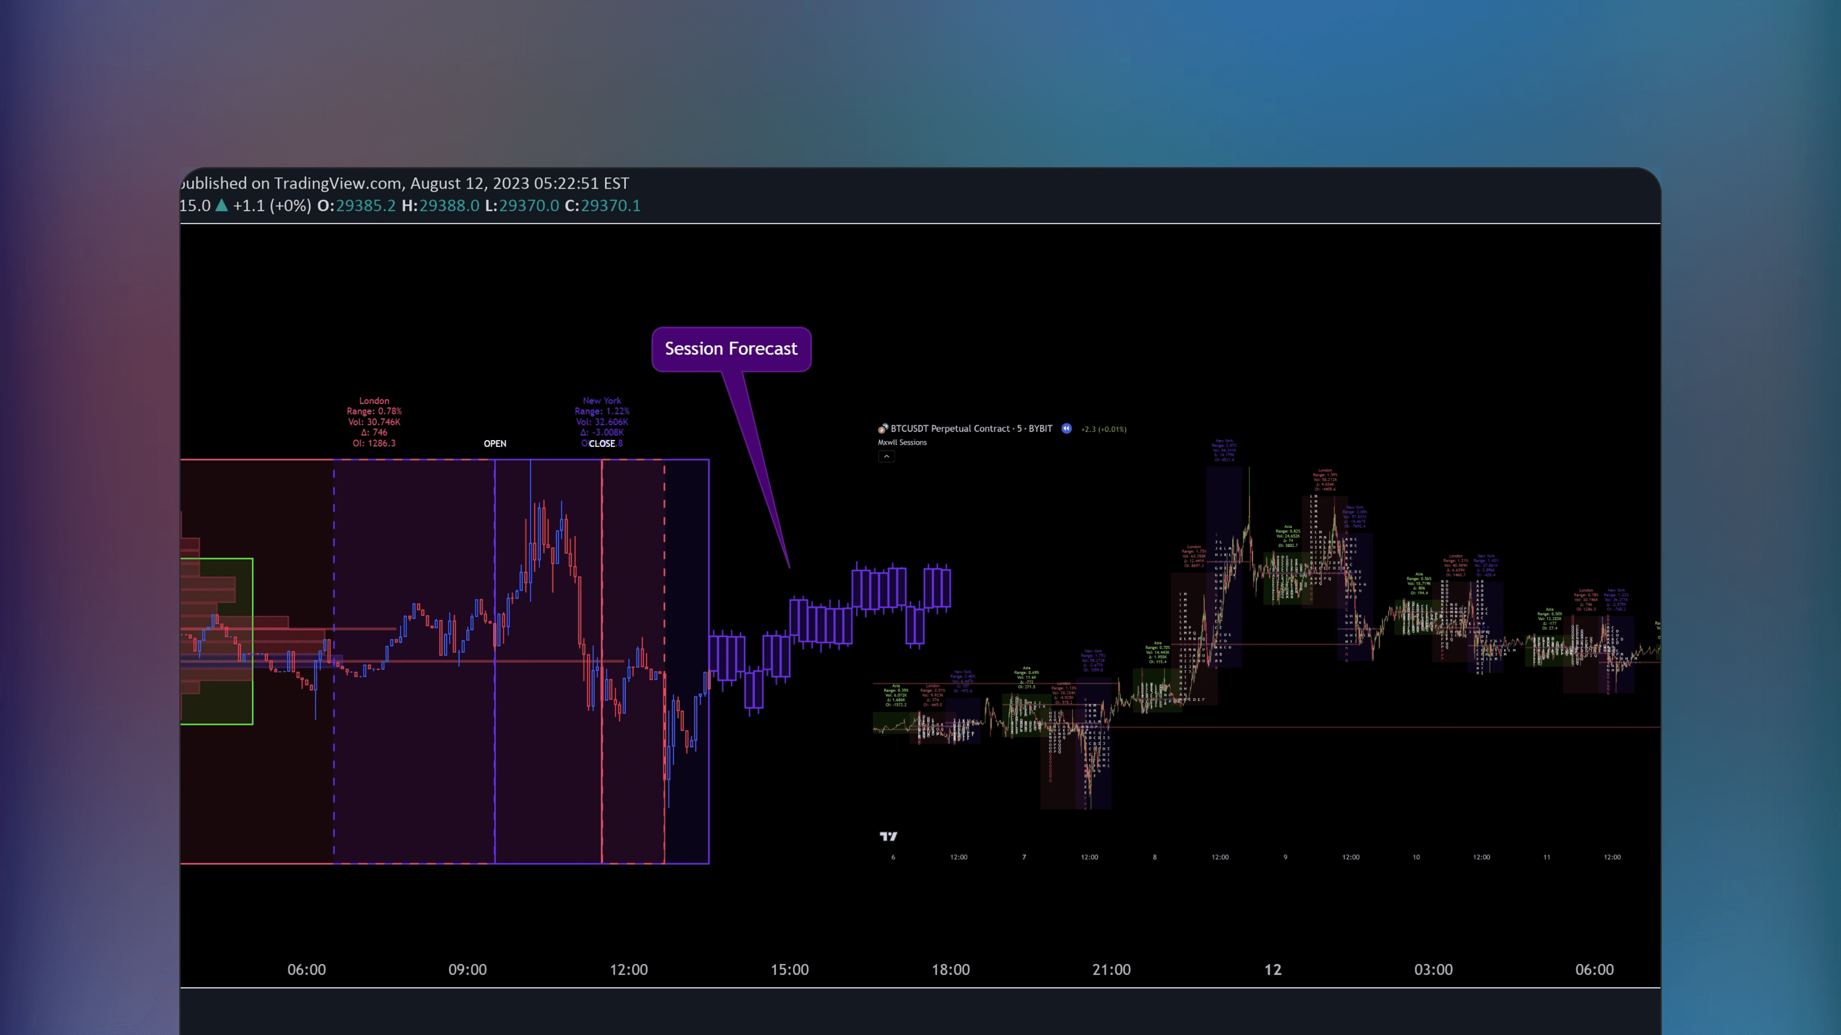1841x1035 pixels.
Task: Open the BYBIT exchange selector
Action: (1040, 429)
